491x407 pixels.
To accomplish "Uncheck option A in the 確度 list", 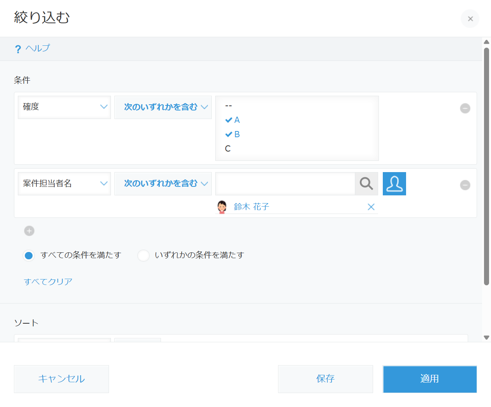I will 233,120.
